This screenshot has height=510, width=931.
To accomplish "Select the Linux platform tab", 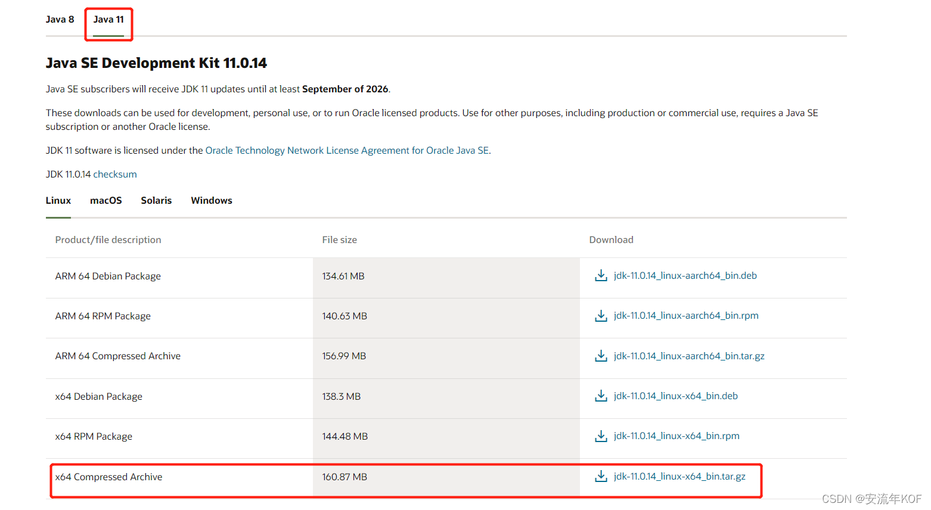I will [x=58, y=201].
